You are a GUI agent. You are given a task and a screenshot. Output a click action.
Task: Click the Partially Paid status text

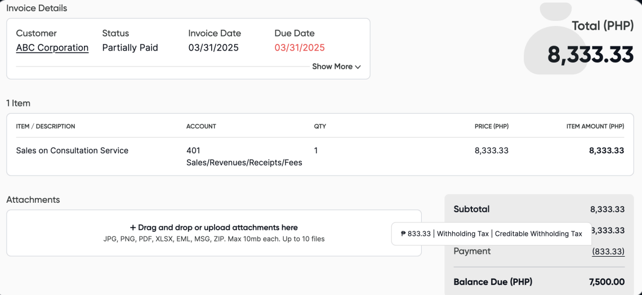[130, 48]
